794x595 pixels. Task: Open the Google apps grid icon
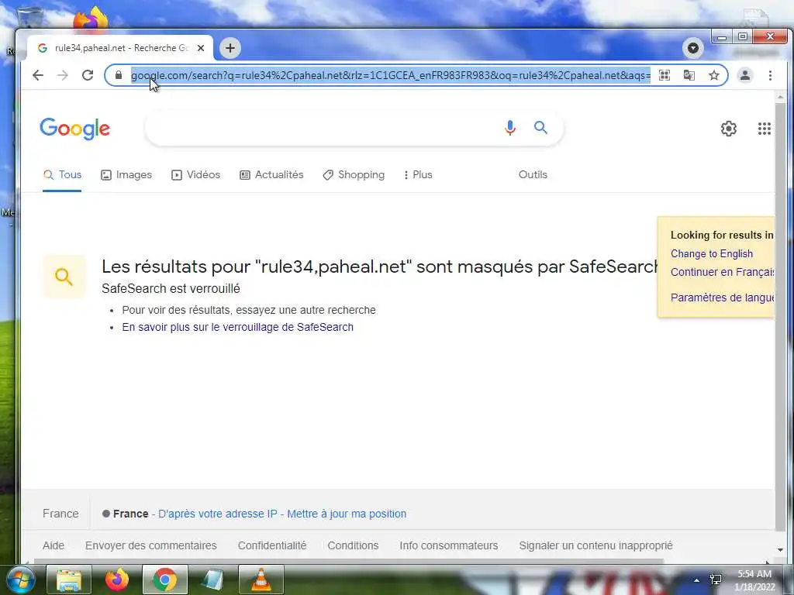tap(764, 129)
